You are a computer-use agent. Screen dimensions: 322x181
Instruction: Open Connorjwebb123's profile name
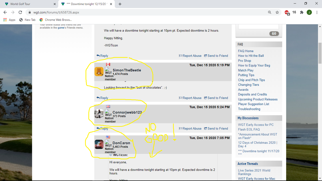(x=127, y=112)
